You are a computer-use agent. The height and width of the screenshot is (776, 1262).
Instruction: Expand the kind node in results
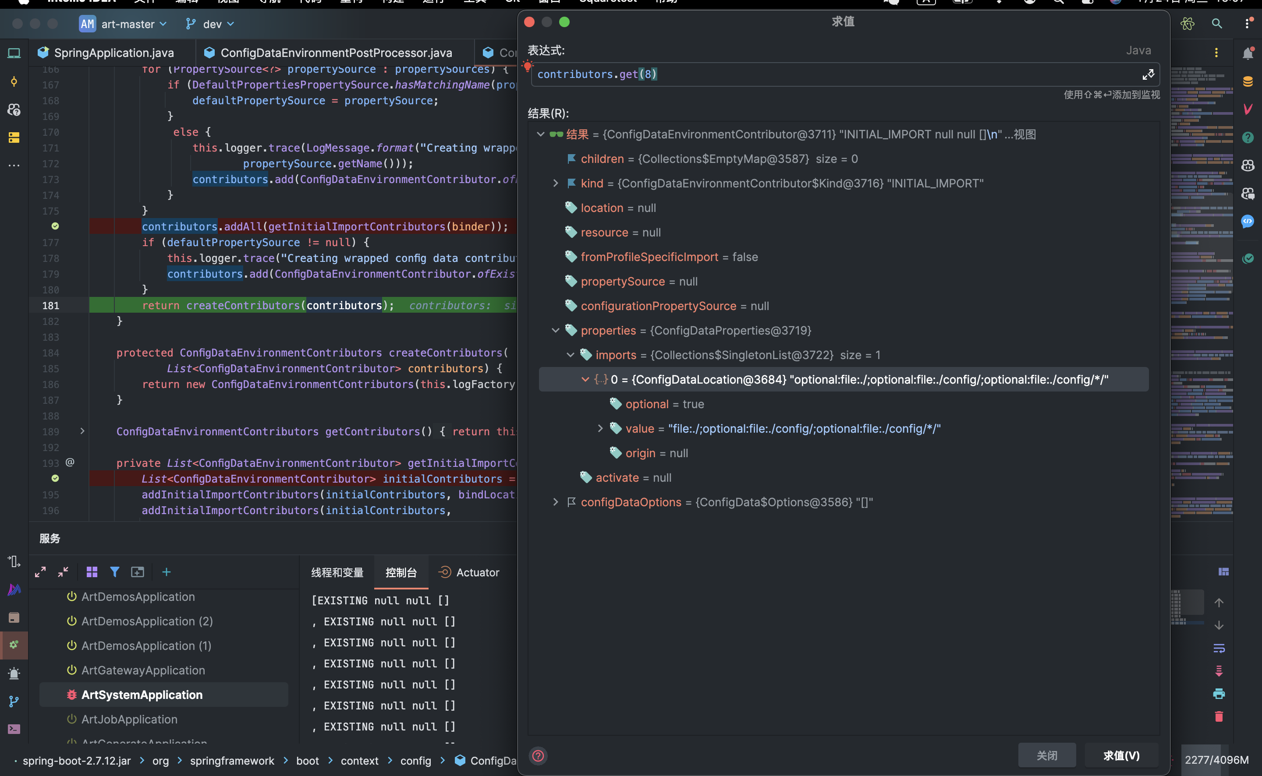tap(556, 183)
